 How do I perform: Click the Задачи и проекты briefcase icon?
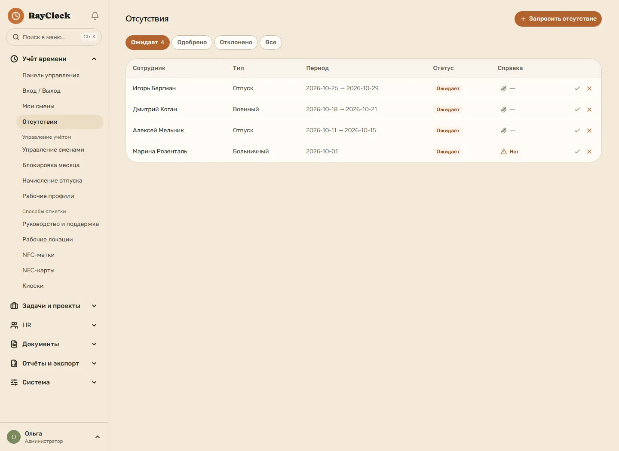coord(14,306)
